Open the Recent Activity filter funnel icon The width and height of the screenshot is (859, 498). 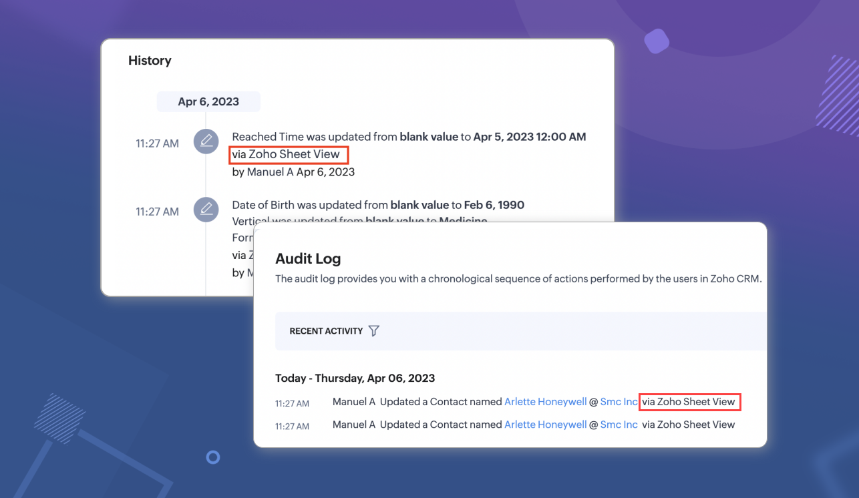[x=374, y=330]
